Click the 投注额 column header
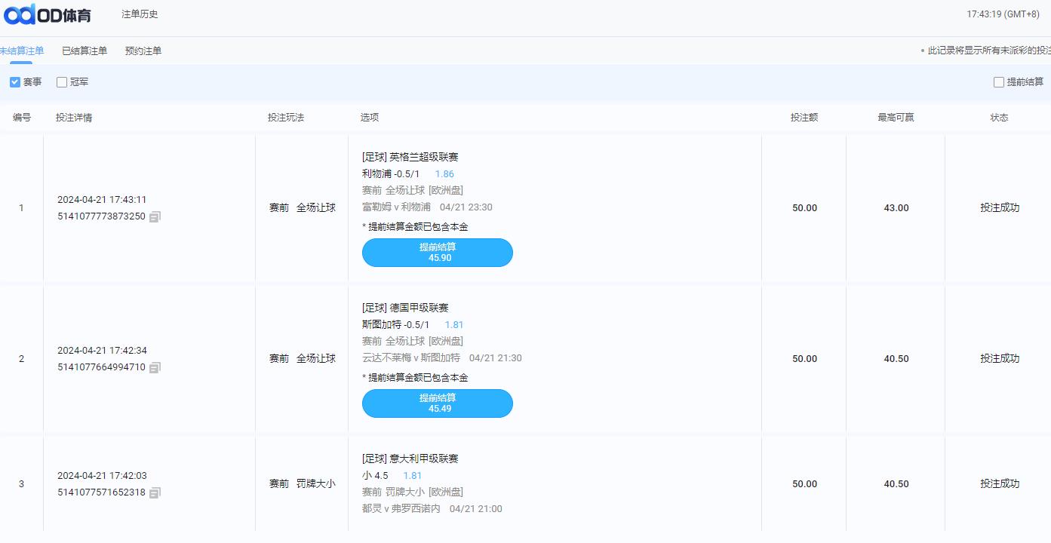This screenshot has height=543, width=1051. [804, 118]
